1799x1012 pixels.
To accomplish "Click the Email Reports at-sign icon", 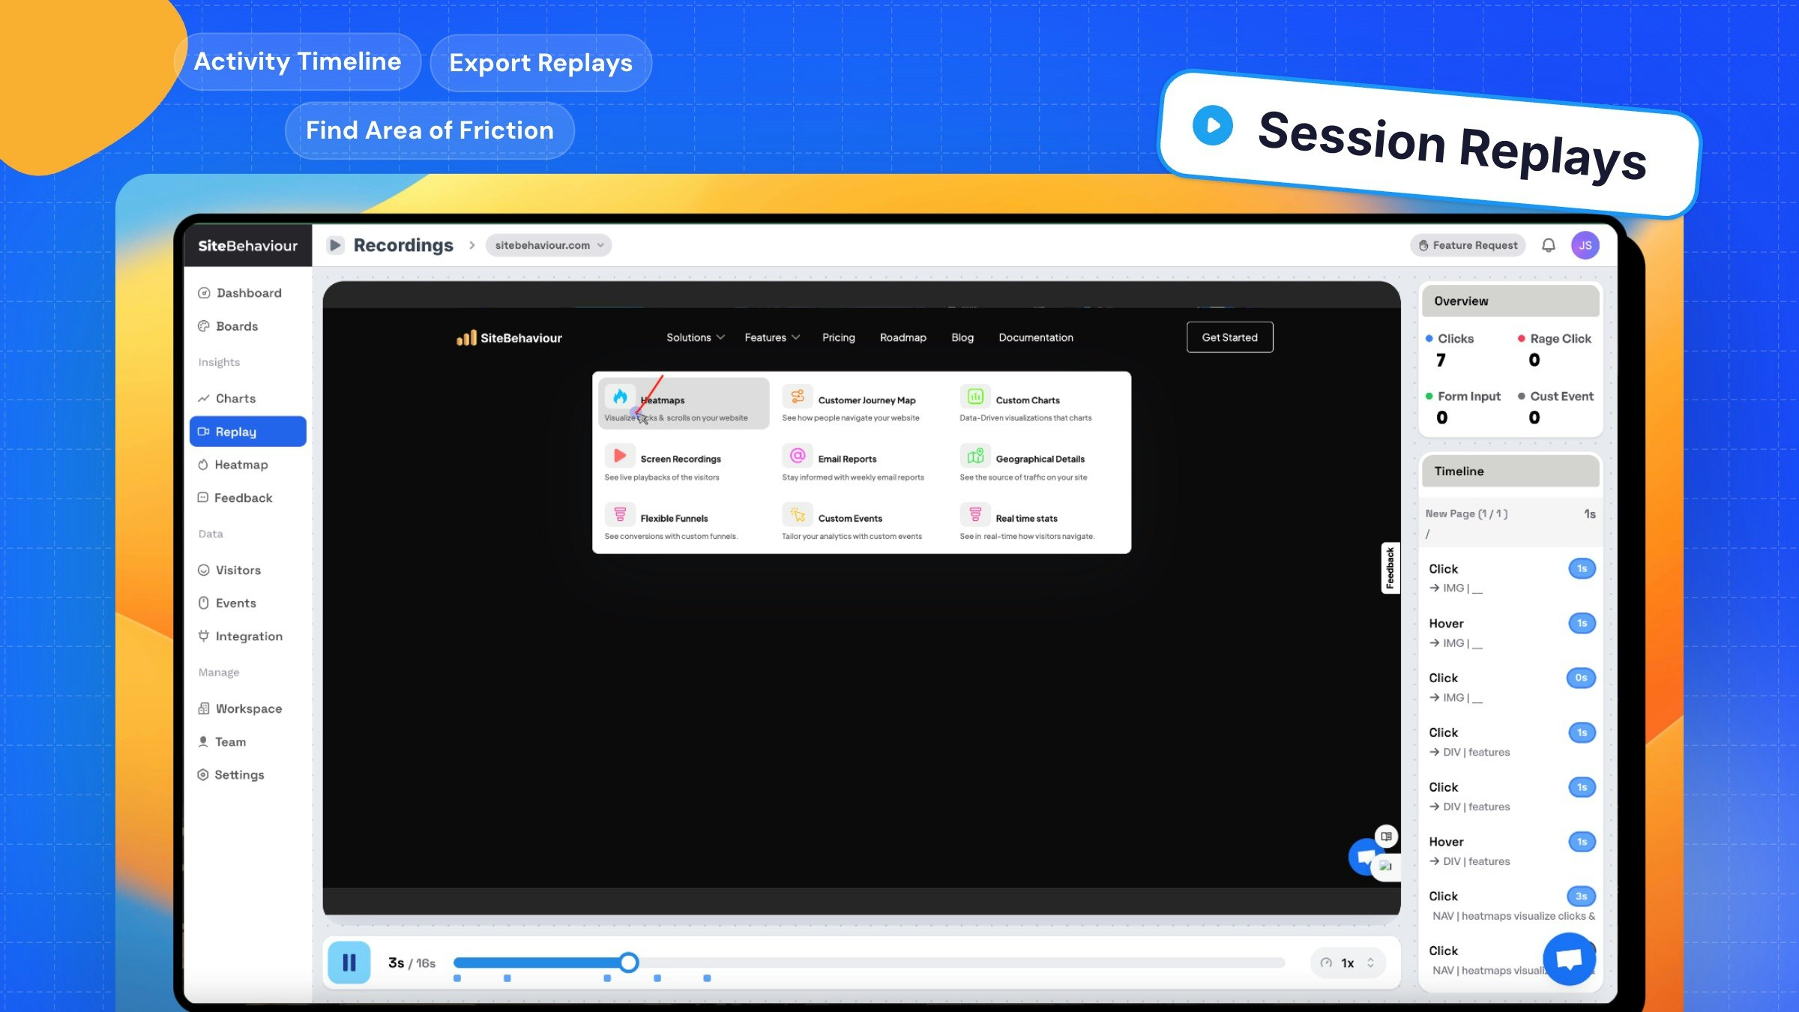I will (x=798, y=455).
